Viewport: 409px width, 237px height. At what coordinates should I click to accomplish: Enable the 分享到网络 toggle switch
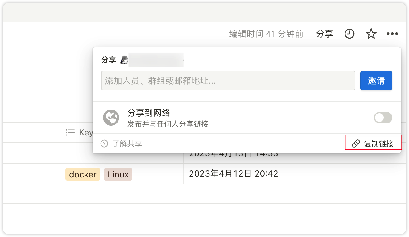(x=383, y=118)
